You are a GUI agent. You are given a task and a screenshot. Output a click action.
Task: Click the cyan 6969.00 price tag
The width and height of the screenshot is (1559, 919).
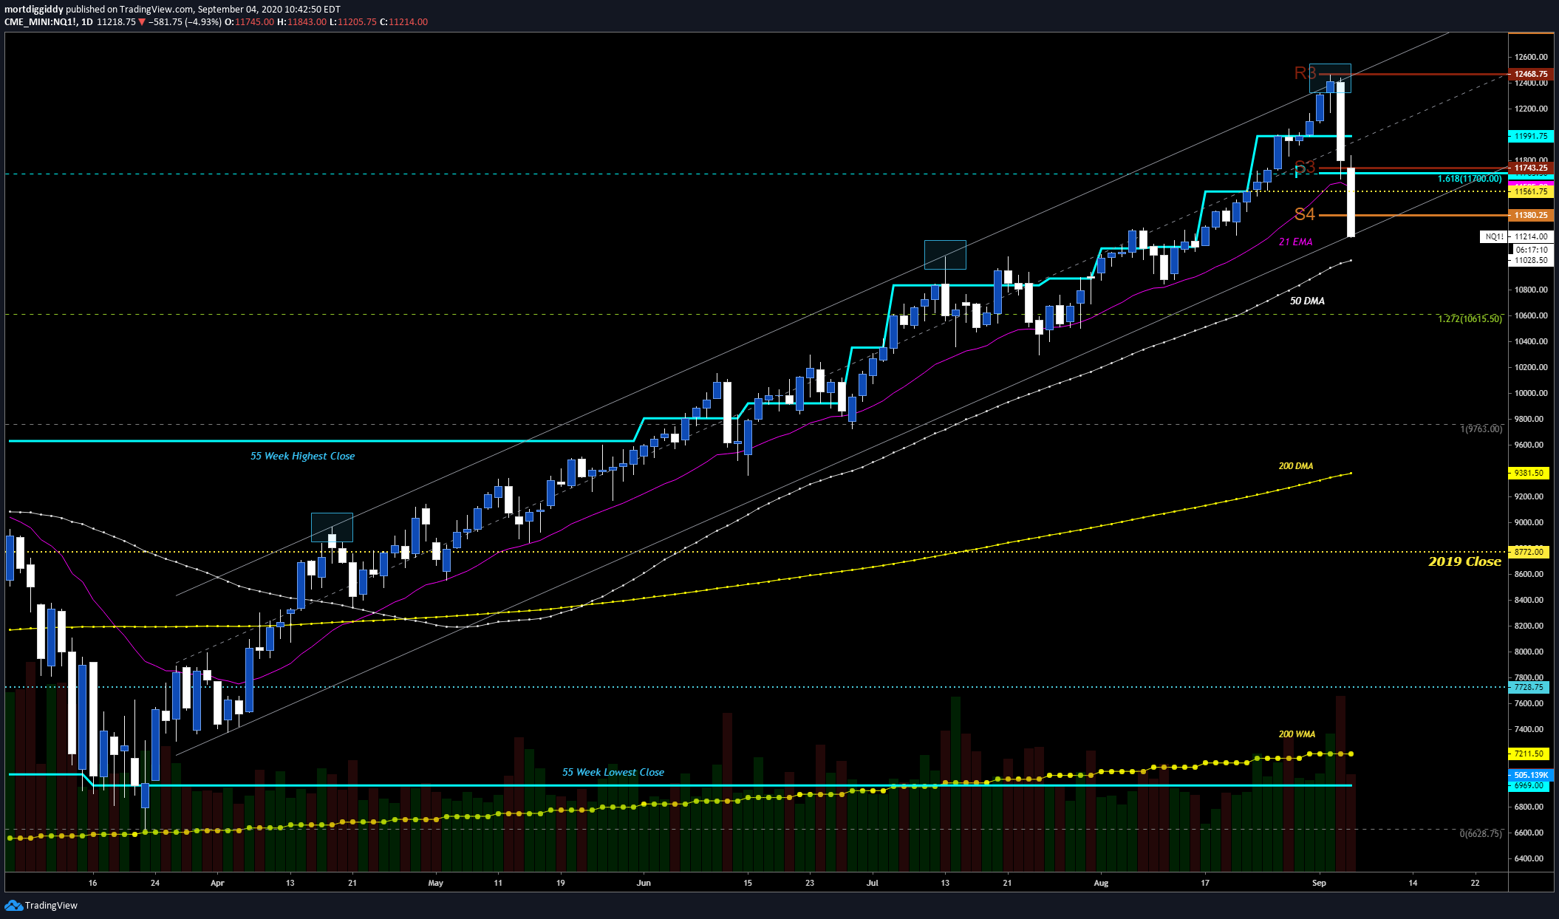pos(1528,785)
